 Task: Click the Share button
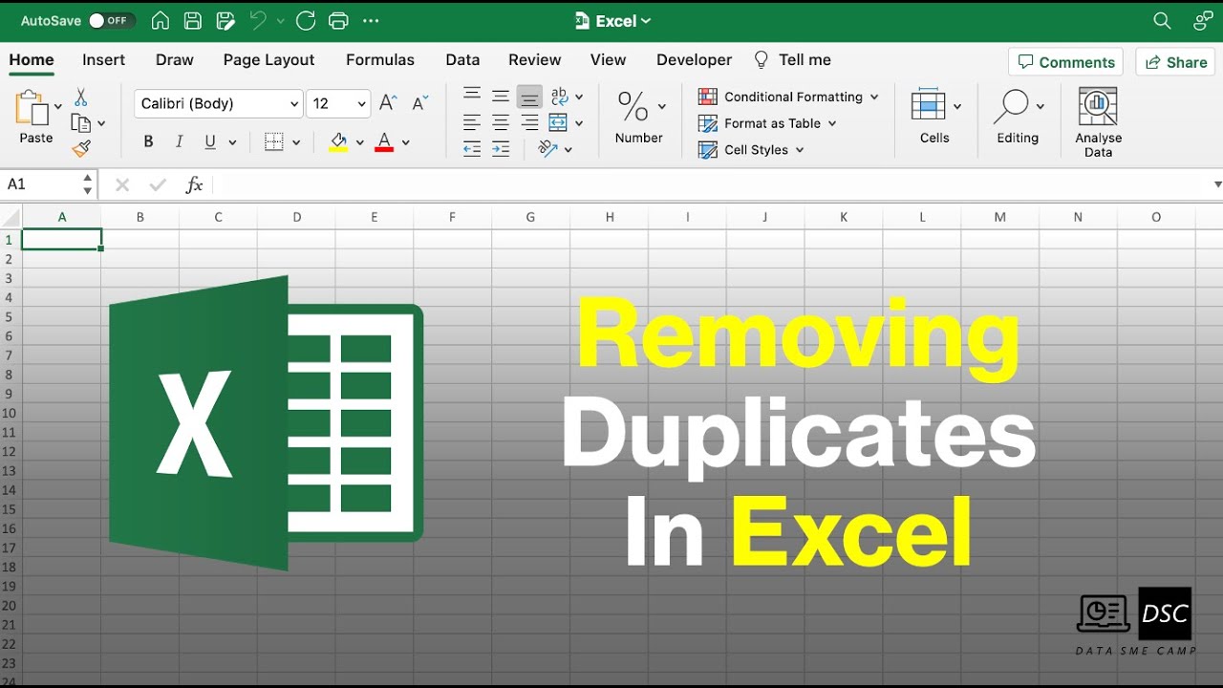1175,62
